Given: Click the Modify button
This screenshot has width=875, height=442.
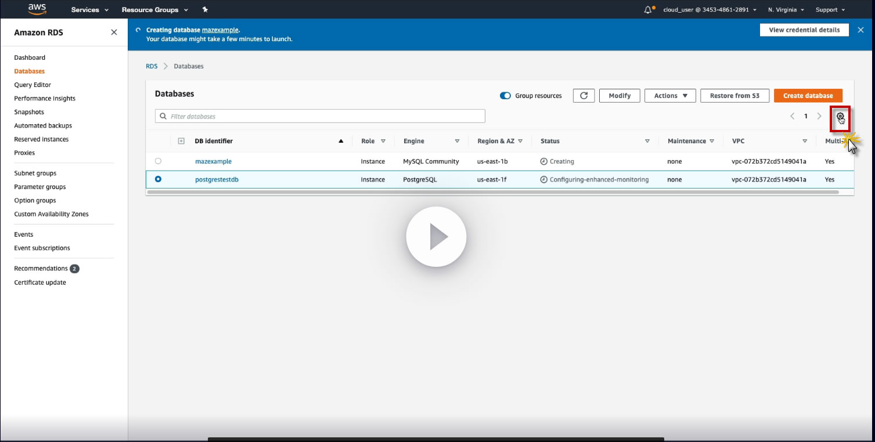Looking at the screenshot, I should tap(620, 96).
